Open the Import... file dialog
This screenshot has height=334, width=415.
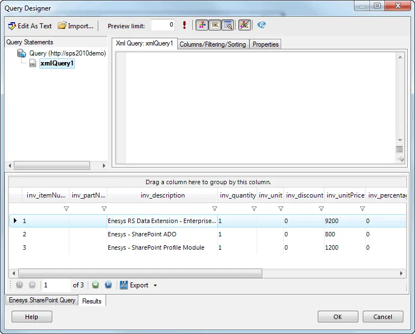tap(76, 26)
